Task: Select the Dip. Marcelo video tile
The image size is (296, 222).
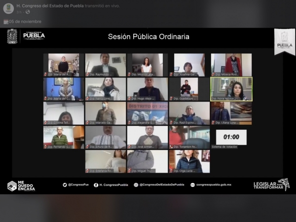Action: coord(105,112)
